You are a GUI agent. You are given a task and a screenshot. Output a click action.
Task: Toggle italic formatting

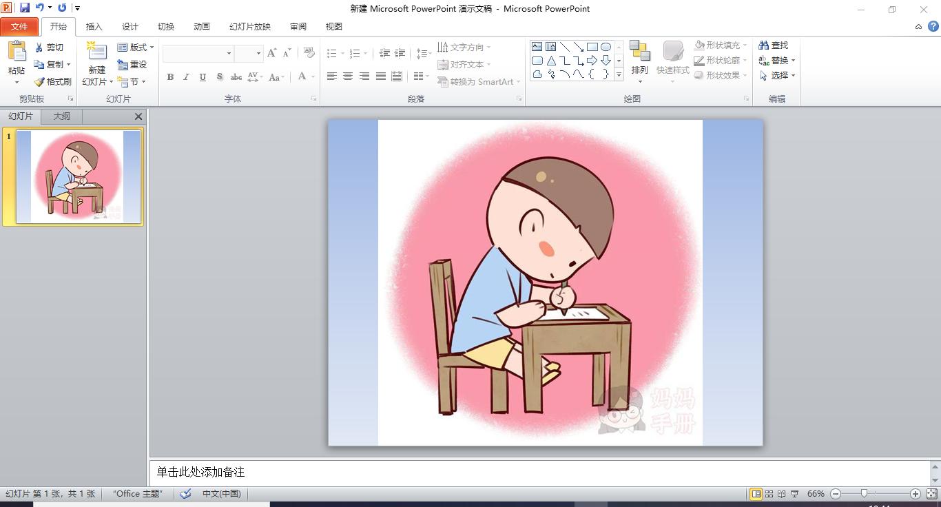(186, 77)
